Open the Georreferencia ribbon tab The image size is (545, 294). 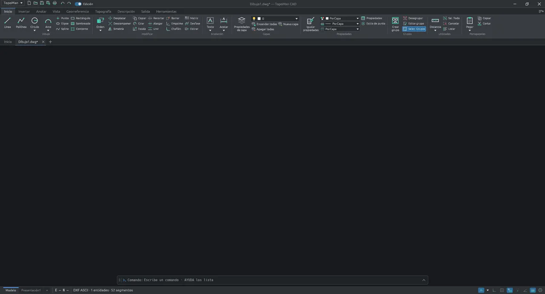click(x=77, y=12)
